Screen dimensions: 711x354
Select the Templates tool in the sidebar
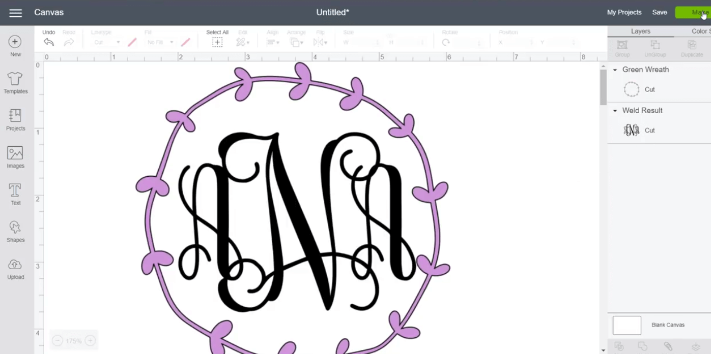(15, 83)
